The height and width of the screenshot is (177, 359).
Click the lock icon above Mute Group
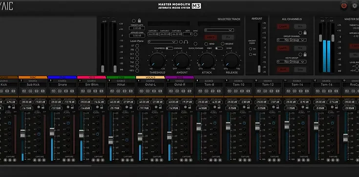pos(305,54)
